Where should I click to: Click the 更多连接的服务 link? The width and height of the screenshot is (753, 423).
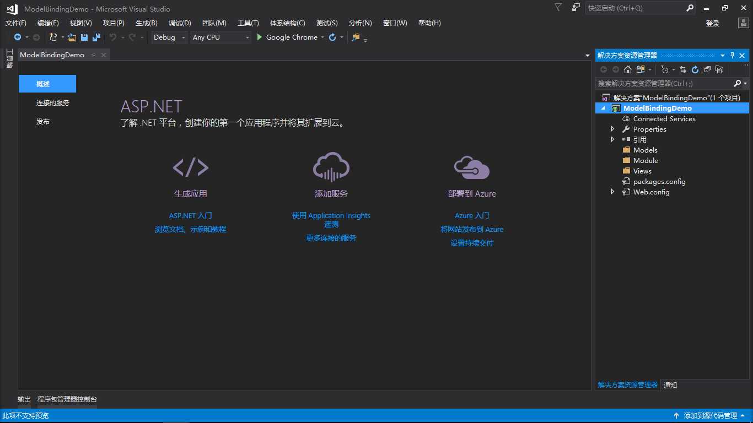click(331, 238)
